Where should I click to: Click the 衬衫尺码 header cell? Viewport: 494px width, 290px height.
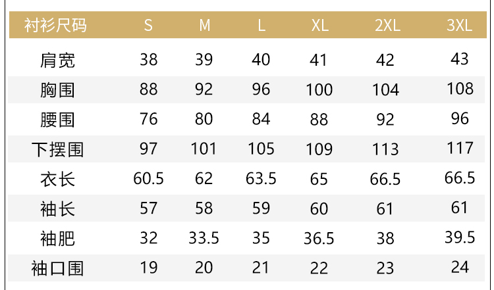(x=55, y=26)
